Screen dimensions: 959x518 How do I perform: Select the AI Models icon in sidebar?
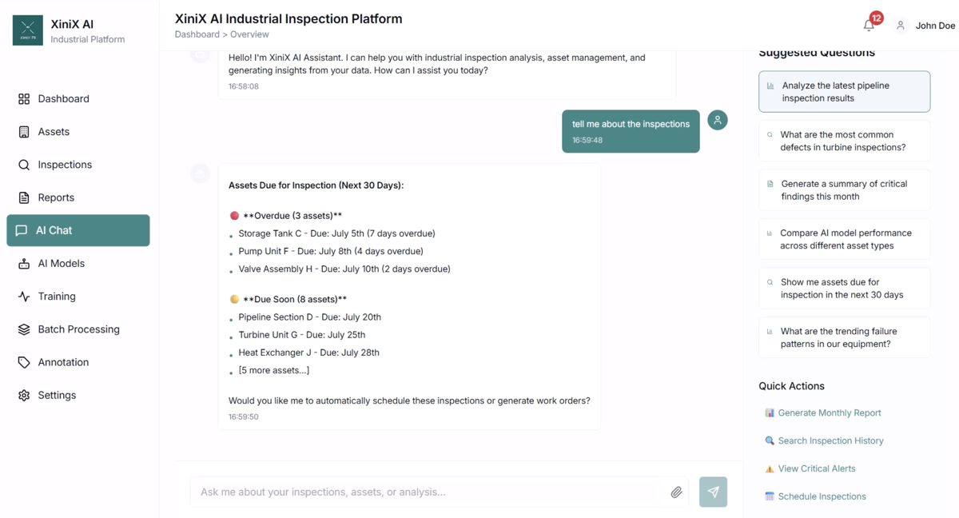[x=23, y=263]
